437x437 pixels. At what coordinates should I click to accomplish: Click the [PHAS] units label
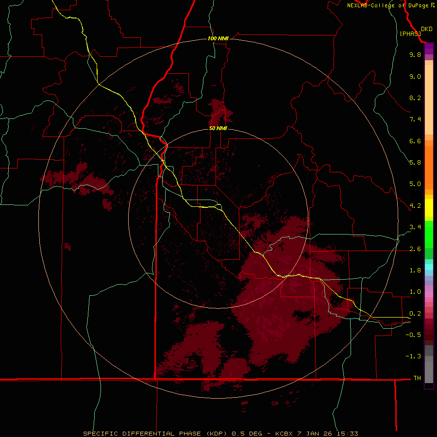[410, 34]
